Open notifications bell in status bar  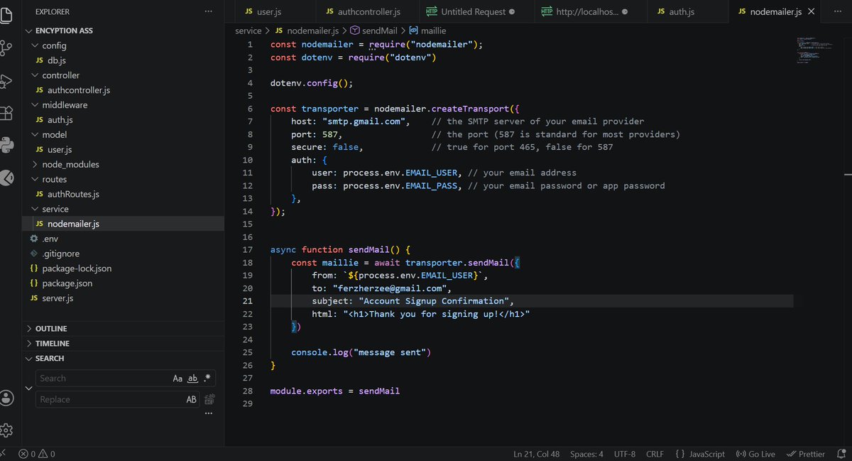click(841, 454)
